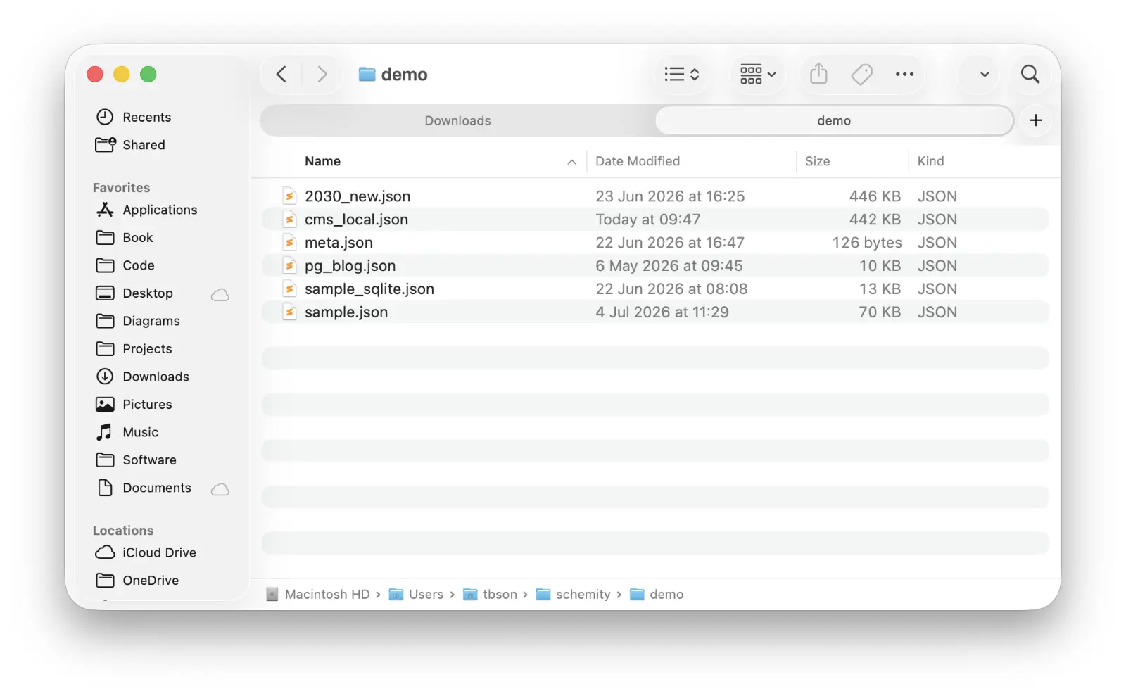Add a new tab with plus button

[1036, 120]
